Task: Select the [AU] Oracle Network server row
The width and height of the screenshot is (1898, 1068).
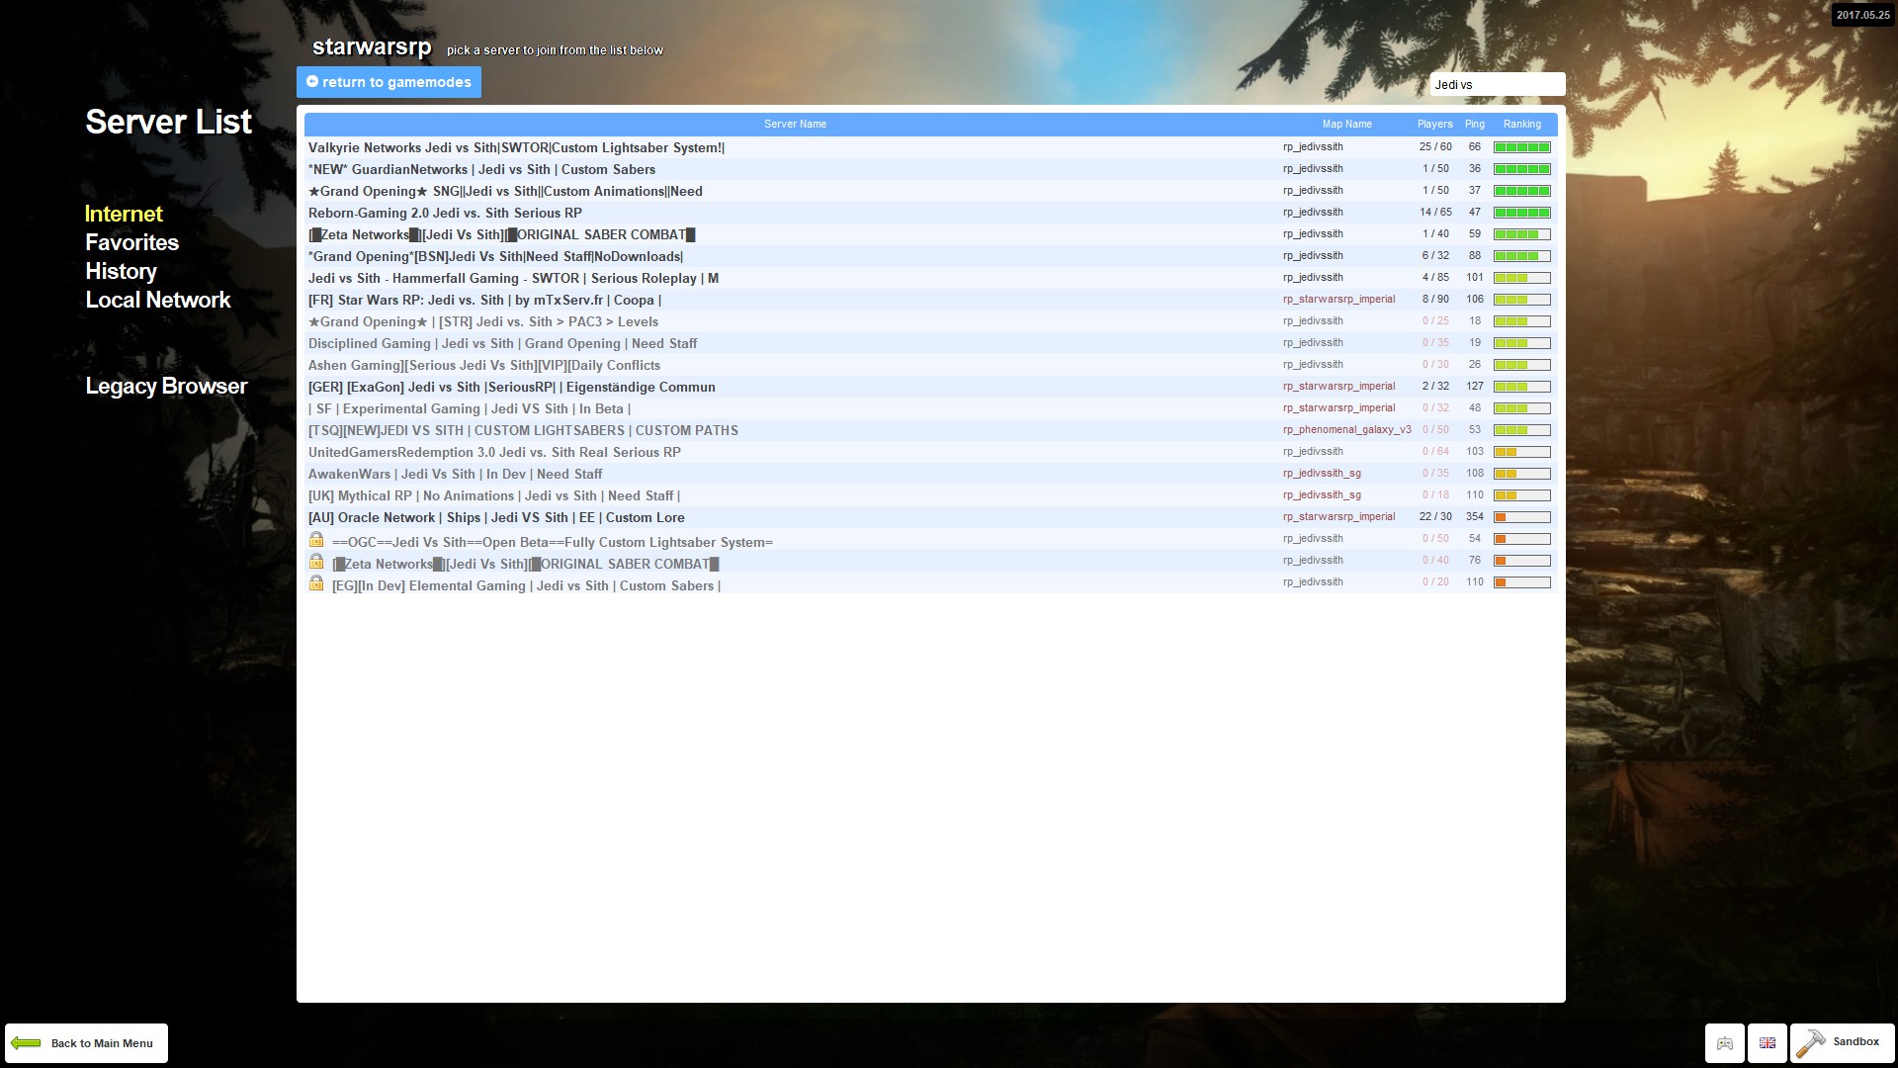Action: [x=496, y=518]
